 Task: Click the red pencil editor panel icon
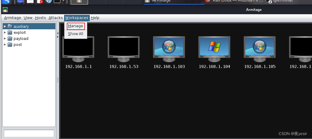tap(40, 2)
